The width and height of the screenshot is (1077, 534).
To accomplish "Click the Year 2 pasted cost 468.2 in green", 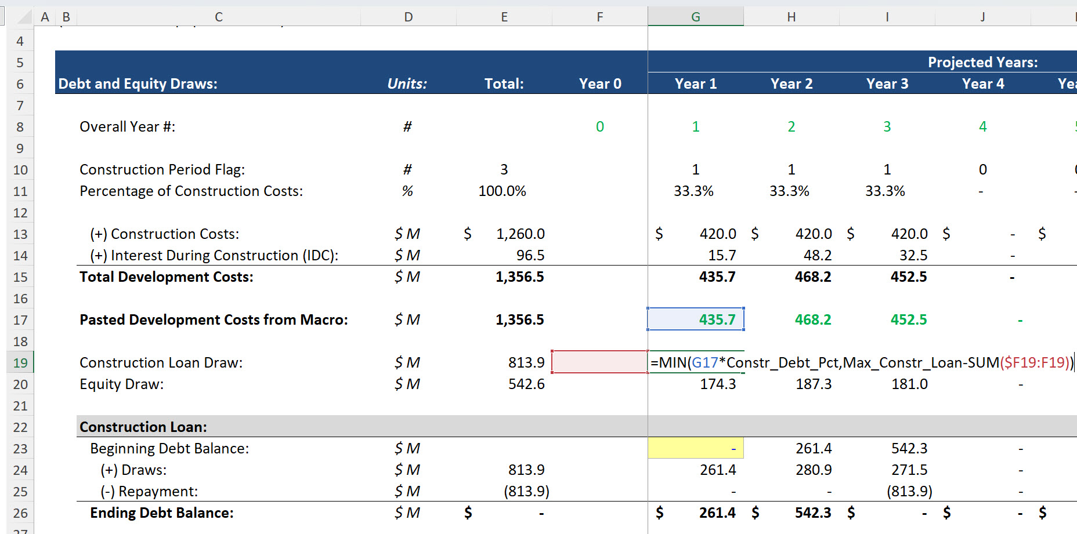I will pos(813,319).
